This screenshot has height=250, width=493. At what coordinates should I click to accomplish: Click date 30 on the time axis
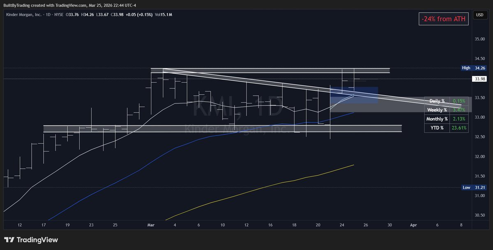tap(389, 225)
